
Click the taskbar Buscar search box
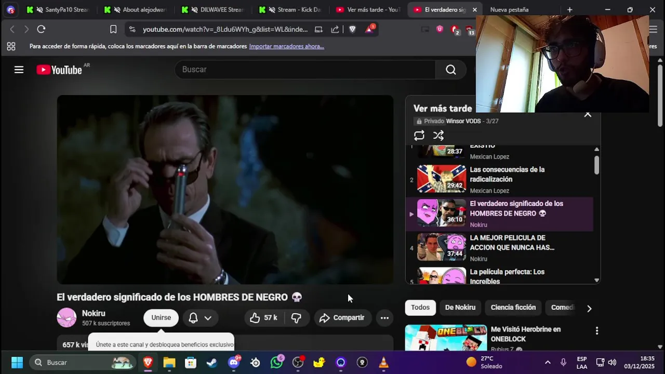(x=83, y=362)
